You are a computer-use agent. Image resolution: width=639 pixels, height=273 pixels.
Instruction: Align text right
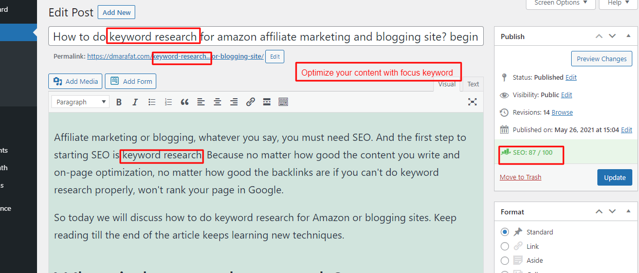(x=234, y=102)
